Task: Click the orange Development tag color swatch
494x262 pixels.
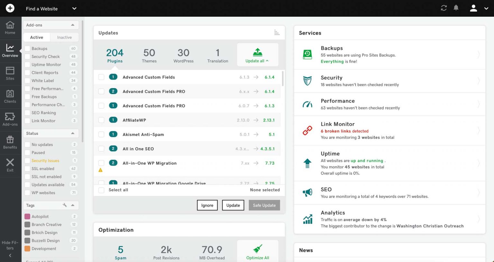Action: coord(27,248)
